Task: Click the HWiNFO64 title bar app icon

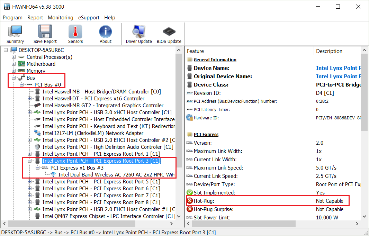Action: coord(7,7)
